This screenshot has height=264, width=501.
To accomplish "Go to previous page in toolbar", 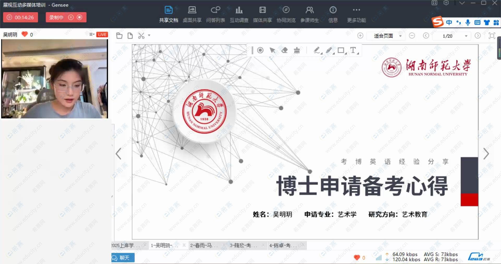I will pos(426,36).
